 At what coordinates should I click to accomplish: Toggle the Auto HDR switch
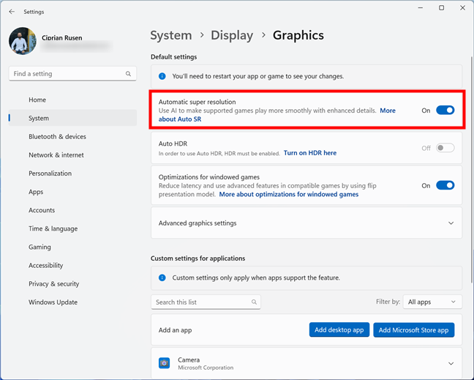[445, 148]
